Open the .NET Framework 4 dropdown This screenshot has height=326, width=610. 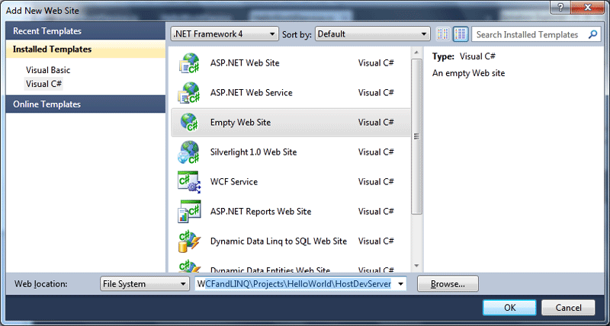coord(224,34)
